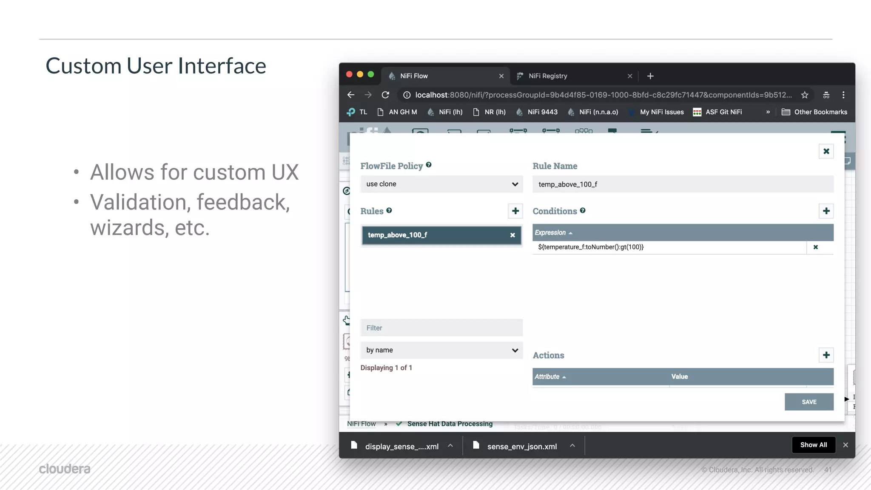Click the rules Filter input field
Image resolution: width=871 pixels, height=490 pixels.
(x=441, y=328)
